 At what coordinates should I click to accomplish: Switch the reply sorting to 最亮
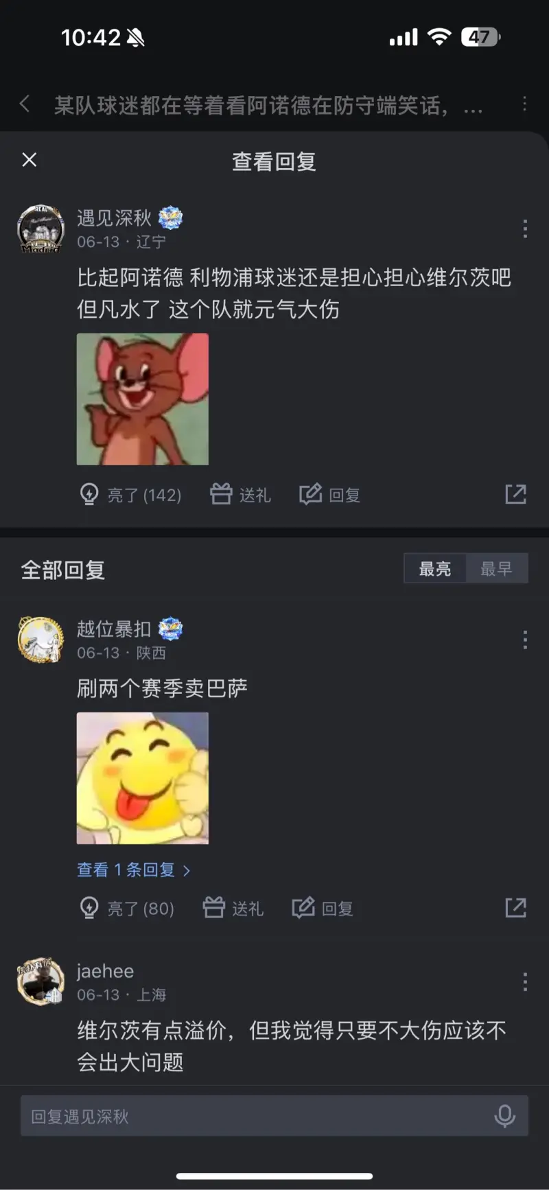tap(435, 568)
